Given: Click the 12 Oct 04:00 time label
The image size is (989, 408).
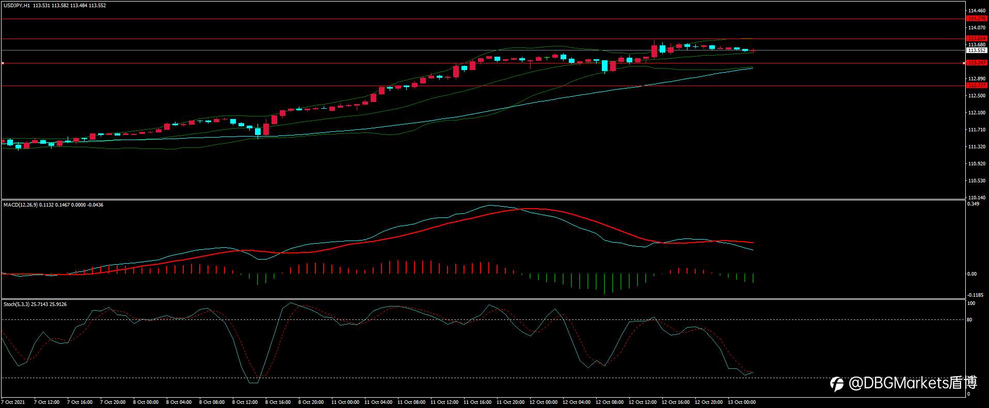Looking at the screenshot, I should click(x=577, y=402).
